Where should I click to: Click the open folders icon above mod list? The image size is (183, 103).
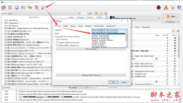pos(96,14)
